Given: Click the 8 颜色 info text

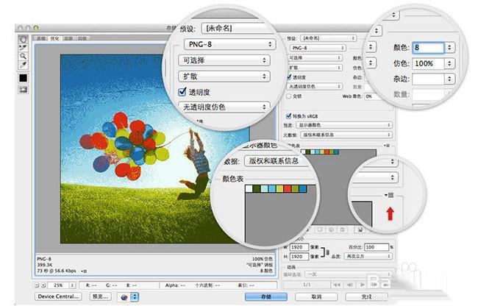Looking at the screenshot, I should click(266, 271).
